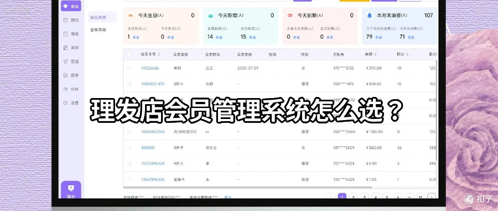Open the 预约 appointments module
Screen dimensions: 498x211
[71, 20]
